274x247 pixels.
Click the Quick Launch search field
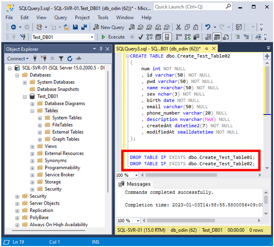(193, 7)
